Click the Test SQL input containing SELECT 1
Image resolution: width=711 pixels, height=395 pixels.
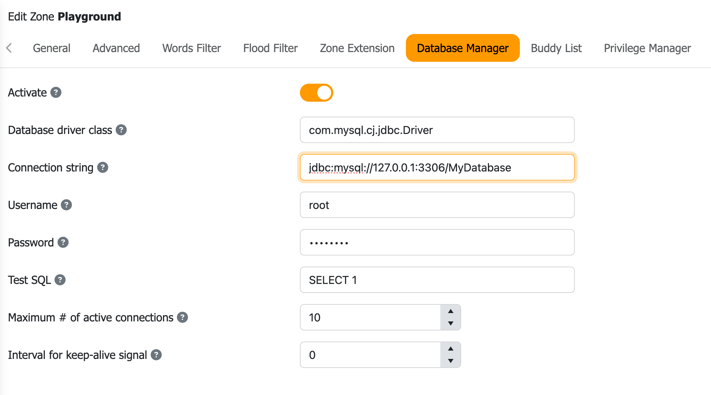point(437,280)
